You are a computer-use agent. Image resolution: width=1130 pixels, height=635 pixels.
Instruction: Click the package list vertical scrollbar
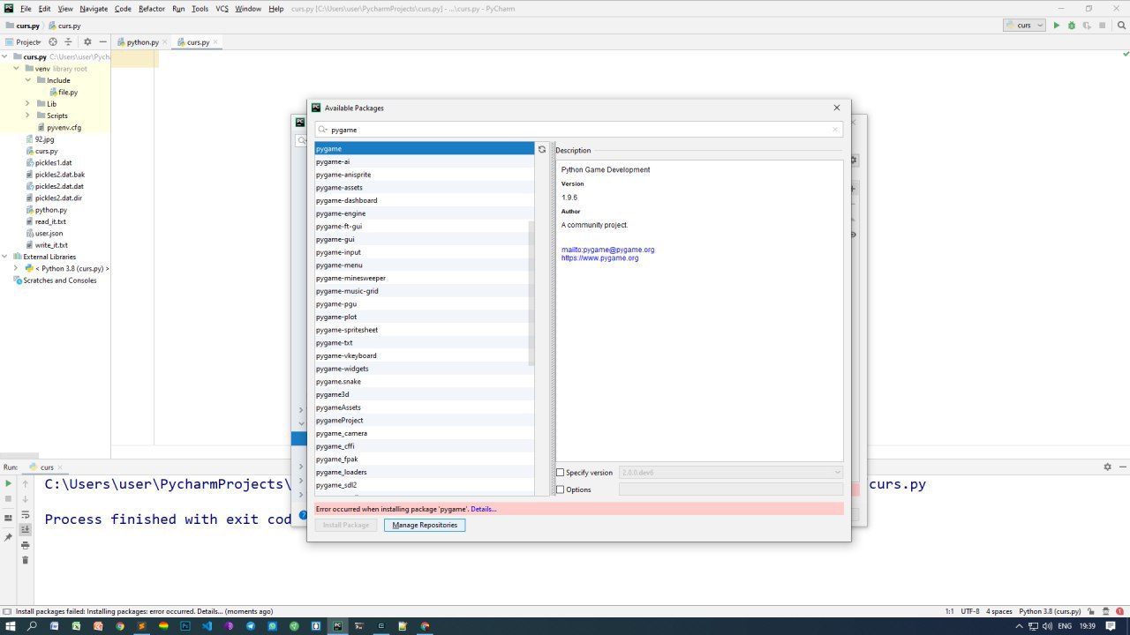tap(531, 294)
